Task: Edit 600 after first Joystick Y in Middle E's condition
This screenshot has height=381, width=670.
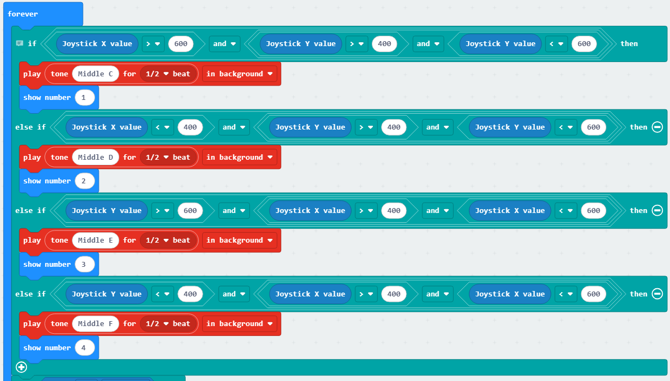Action: click(190, 211)
